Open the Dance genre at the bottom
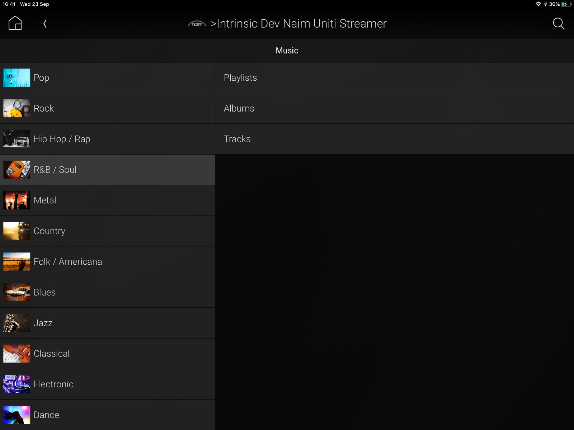The width and height of the screenshot is (574, 430). click(108, 415)
